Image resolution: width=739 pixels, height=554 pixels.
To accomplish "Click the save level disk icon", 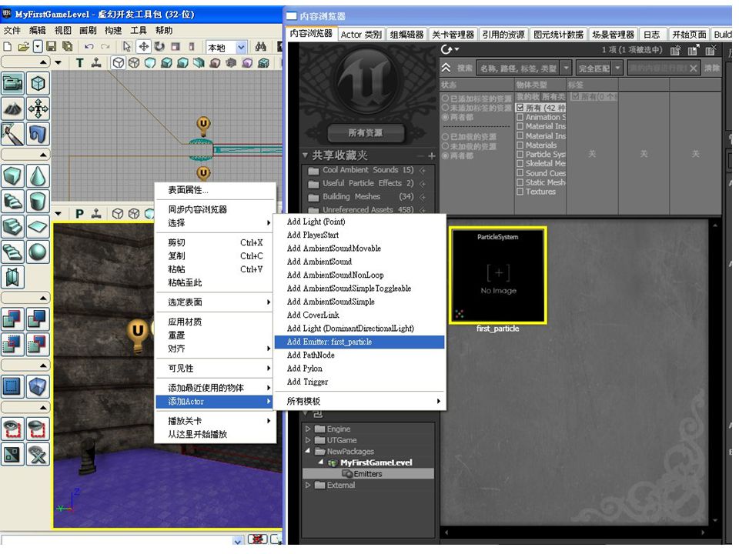I will click(x=51, y=46).
